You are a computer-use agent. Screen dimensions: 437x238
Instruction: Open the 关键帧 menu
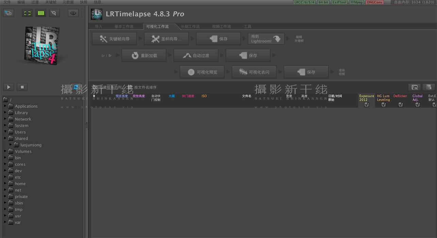51,2
